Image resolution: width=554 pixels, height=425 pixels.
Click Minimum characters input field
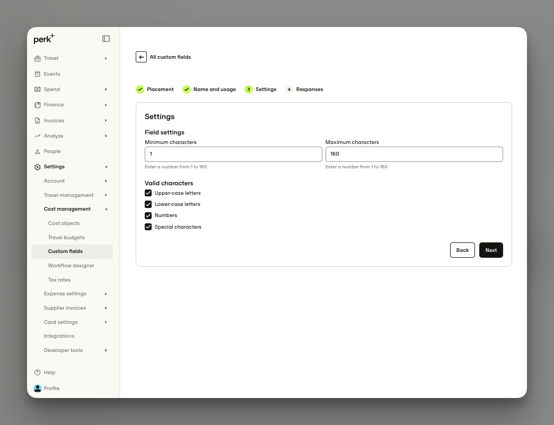233,154
